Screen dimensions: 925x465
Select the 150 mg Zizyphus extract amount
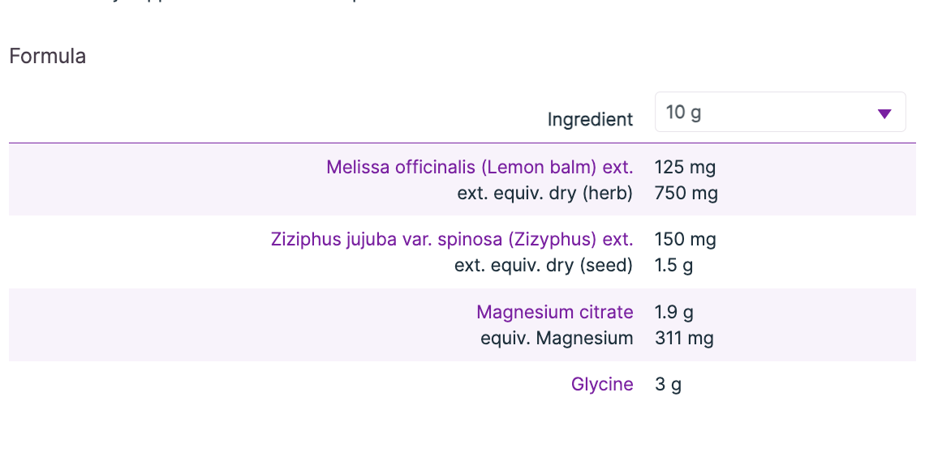(685, 240)
